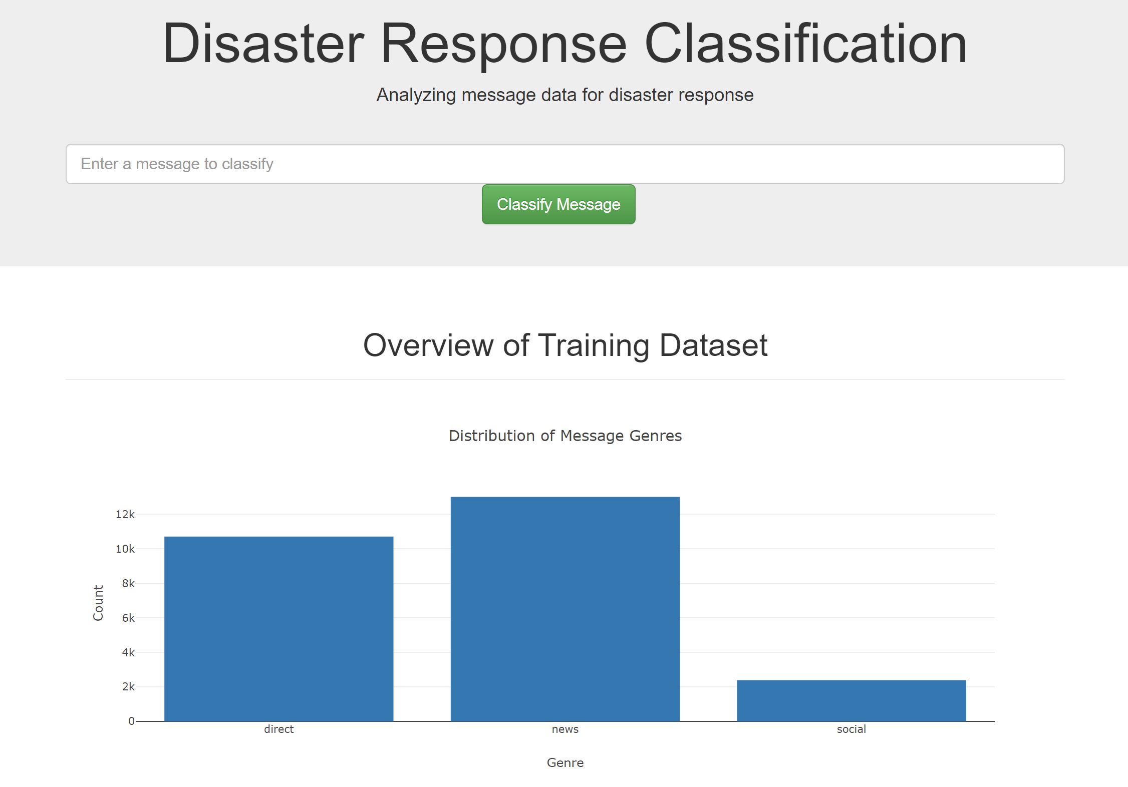The width and height of the screenshot is (1128, 787).
Task: Click the 10k y-axis tick label
Action: tap(125, 549)
